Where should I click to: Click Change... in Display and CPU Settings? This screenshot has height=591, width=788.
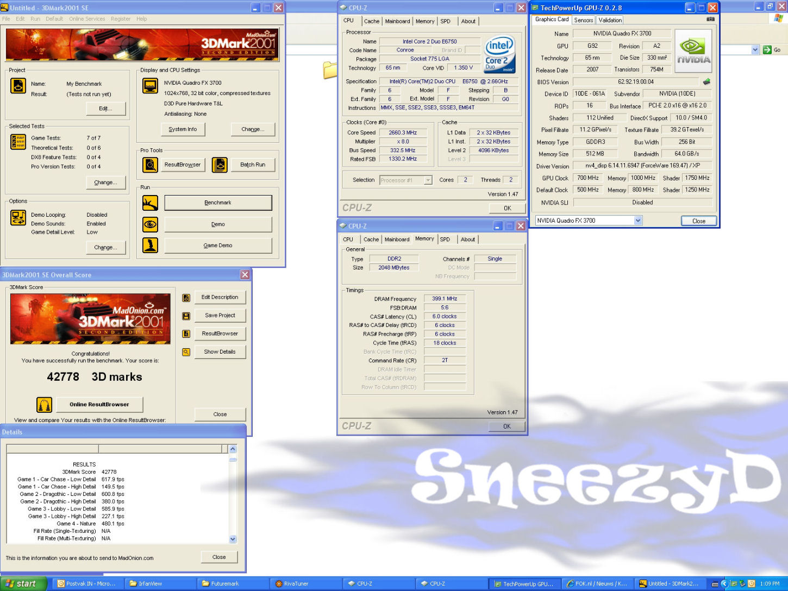click(x=253, y=129)
